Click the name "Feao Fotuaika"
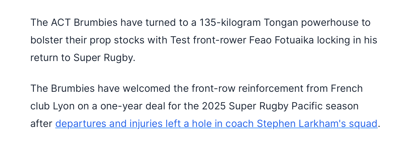This screenshot has height=144, width=417. click(x=281, y=40)
